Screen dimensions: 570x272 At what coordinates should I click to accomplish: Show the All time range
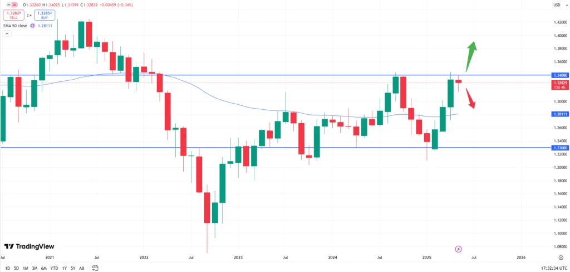tap(82, 268)
